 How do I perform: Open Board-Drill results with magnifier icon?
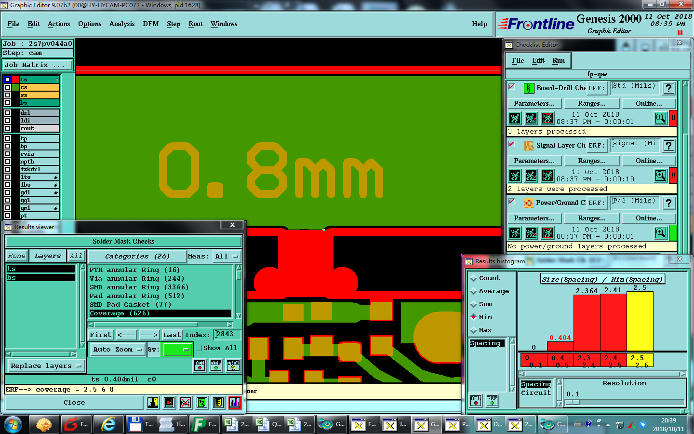pos(661,118)
